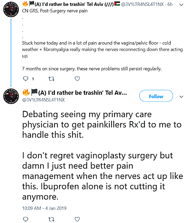Reply to the first tweet about nerve pain

tap(26, 79)
